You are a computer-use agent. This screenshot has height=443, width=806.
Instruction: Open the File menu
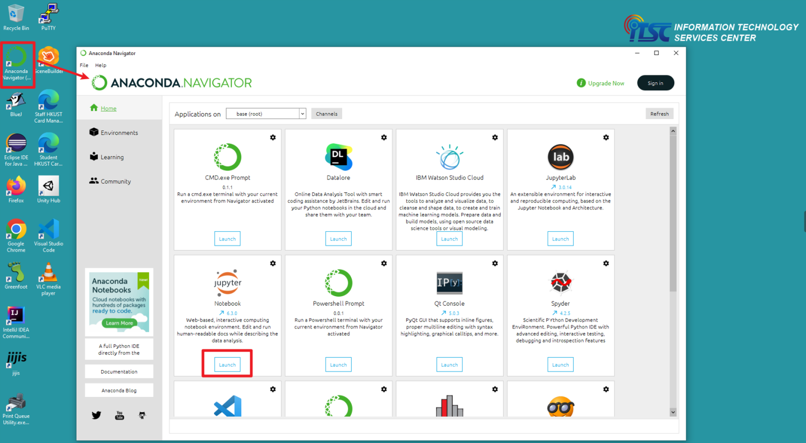(84, 66)
